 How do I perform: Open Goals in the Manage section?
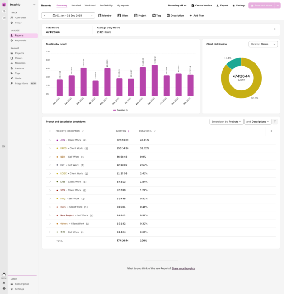point(17,78)
